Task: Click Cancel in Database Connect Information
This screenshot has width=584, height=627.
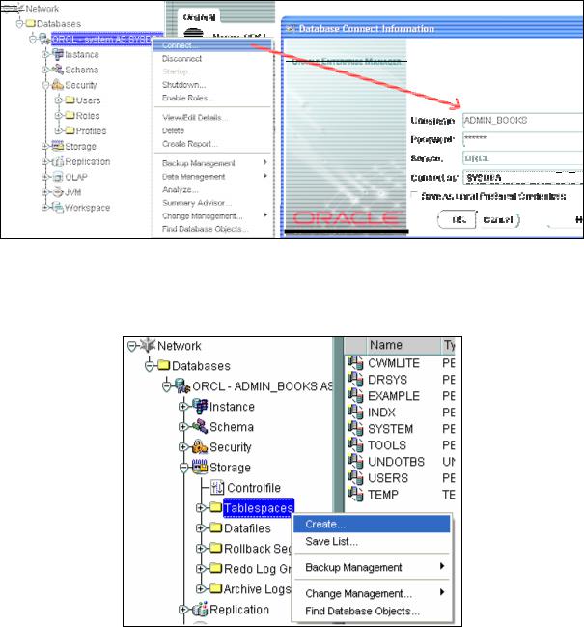Action: [498, 220]
